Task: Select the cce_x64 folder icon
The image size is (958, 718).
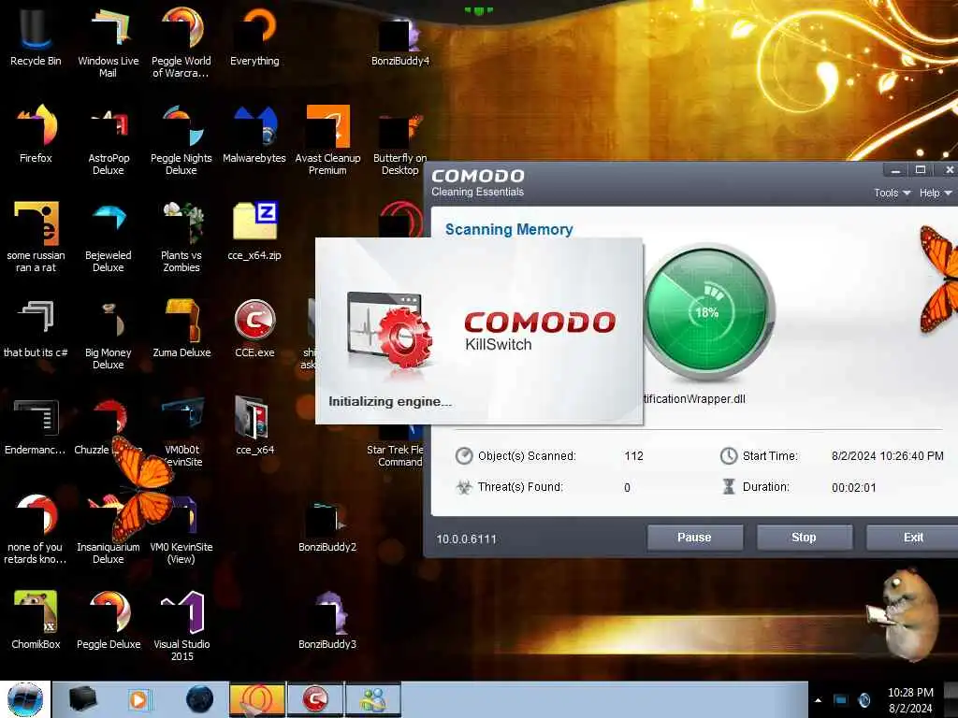Action: click(x=254, y=426)
